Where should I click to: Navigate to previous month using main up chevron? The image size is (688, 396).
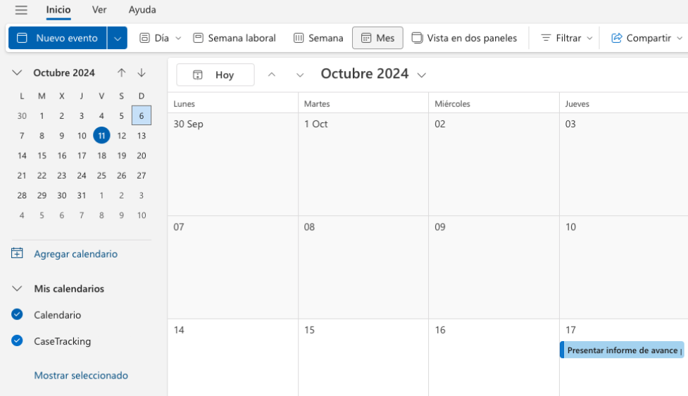(x=272, y=75)
